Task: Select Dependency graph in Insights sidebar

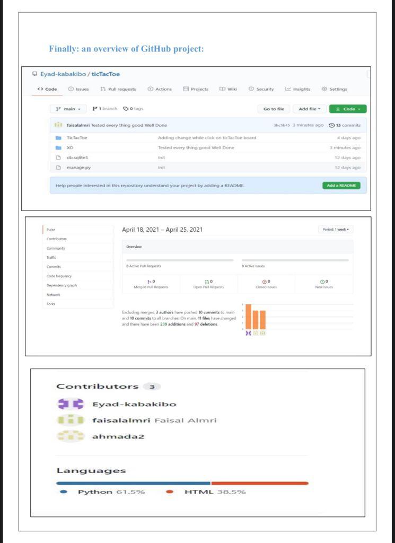Action: [62, 285]
